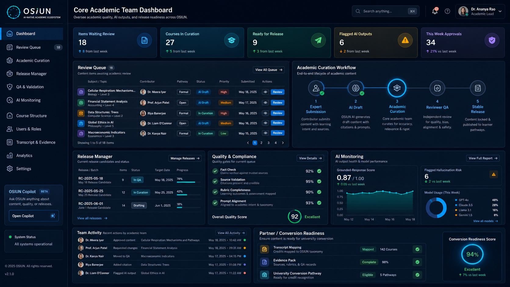Click the Flagged Hallucination Risk warning icon
Viewport: 510px width, 287px height.
coord(494,174)
